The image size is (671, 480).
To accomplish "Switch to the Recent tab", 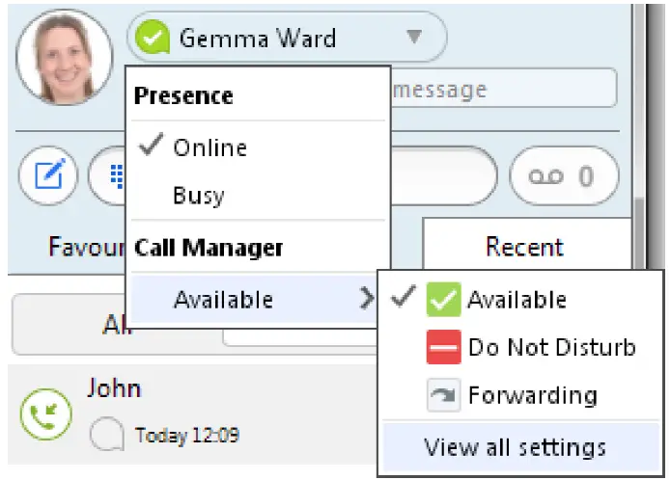I will [x=524, y=247].
